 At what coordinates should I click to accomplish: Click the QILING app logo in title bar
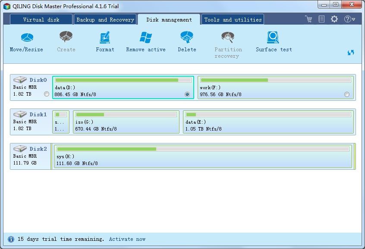[7, 6]
